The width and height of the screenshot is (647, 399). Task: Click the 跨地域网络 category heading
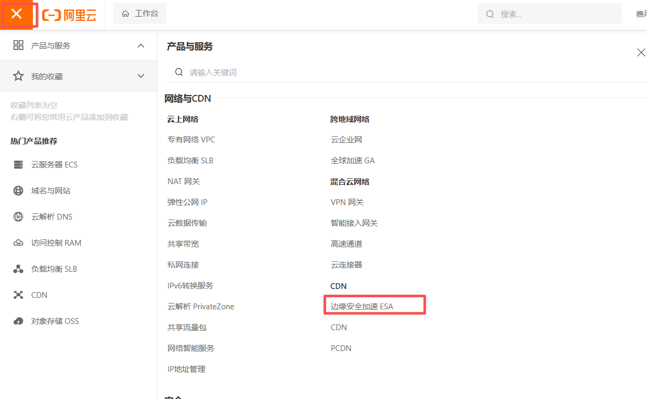pos(350,119)
